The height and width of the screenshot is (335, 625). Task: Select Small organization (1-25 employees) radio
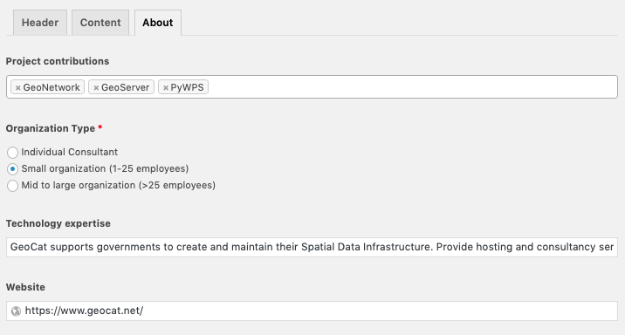tap(12, 169)
